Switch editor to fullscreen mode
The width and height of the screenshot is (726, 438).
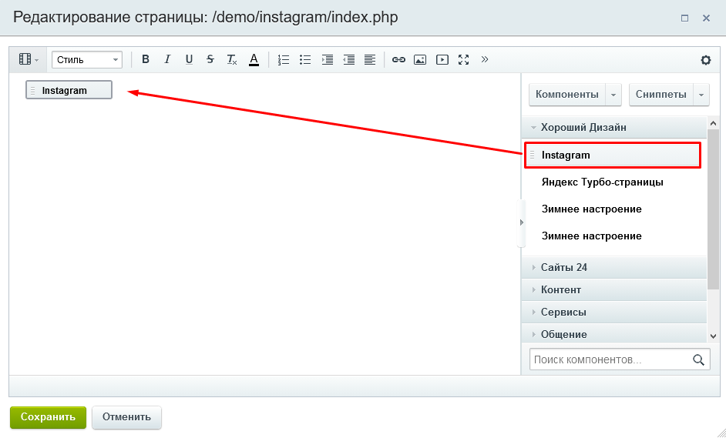pos(463,59)
